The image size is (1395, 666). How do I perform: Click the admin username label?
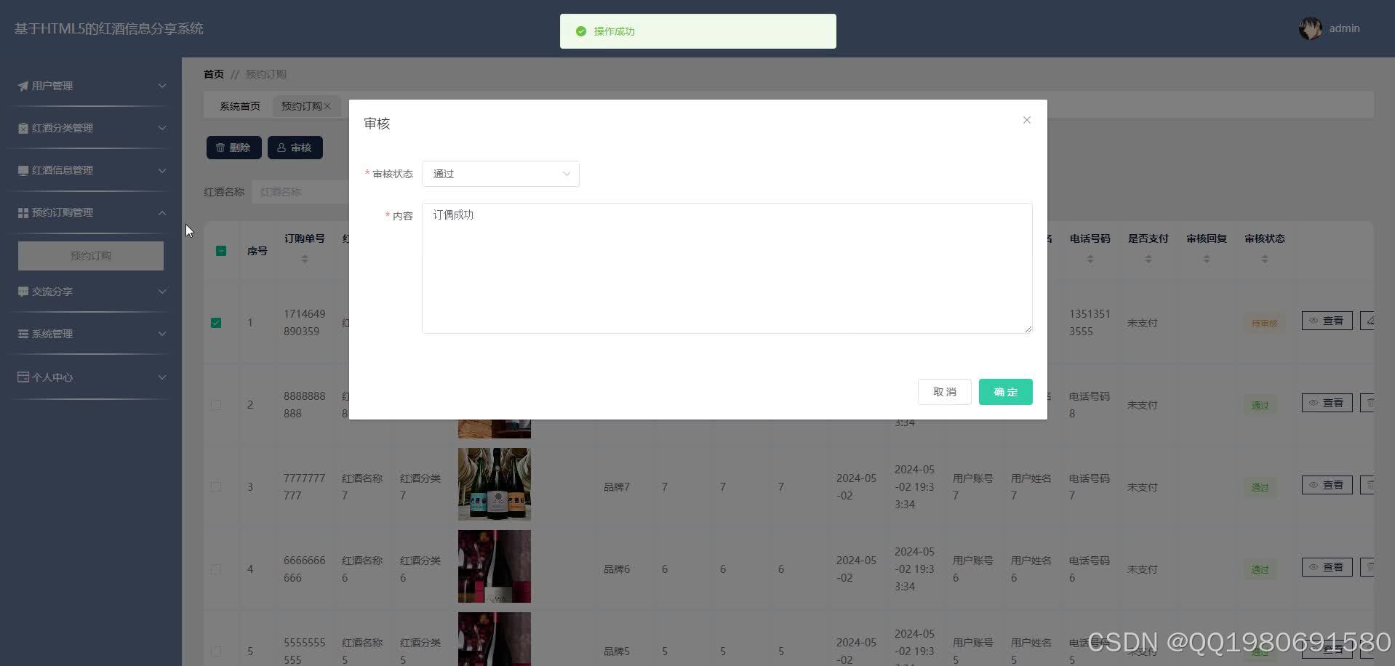point(1344,28)
